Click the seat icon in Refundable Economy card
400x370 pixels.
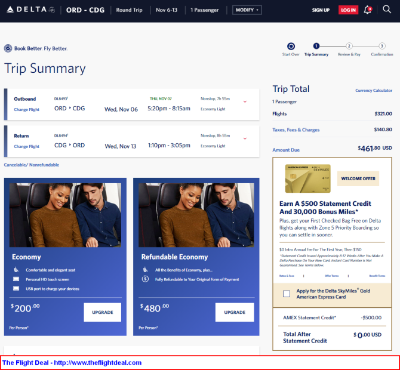point(145,270)
